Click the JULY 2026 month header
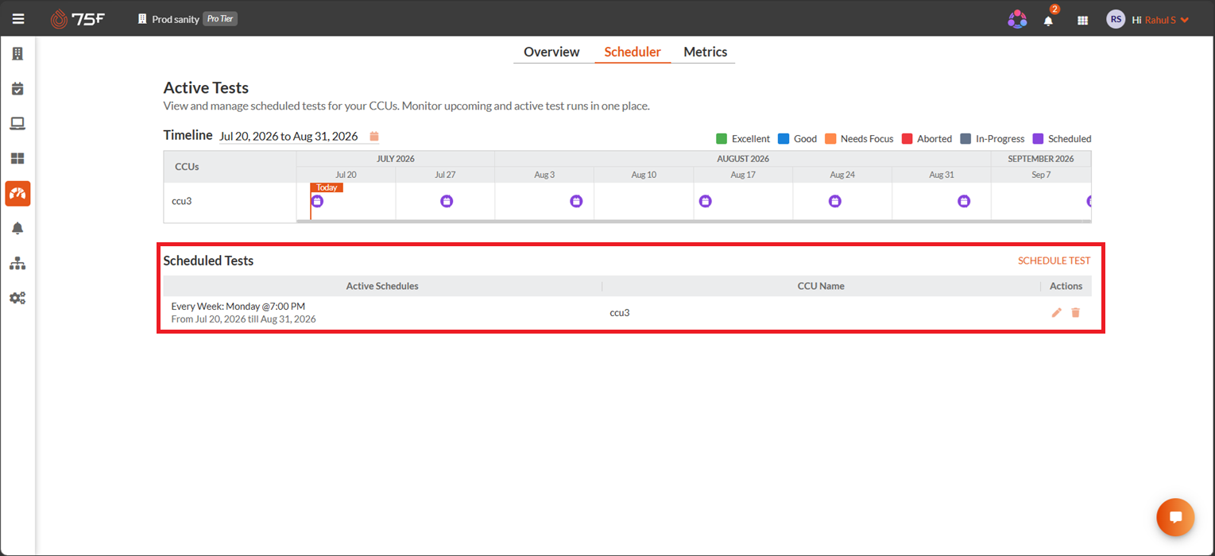The image size is (1215, 556). click(x=396, y=159)
